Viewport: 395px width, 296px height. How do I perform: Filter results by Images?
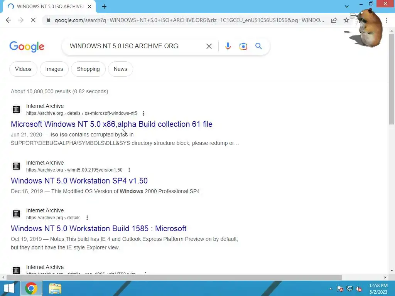click(54, 69)
